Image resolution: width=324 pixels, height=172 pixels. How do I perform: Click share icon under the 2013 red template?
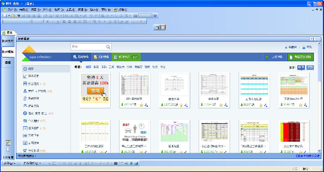tap(305, 152)
